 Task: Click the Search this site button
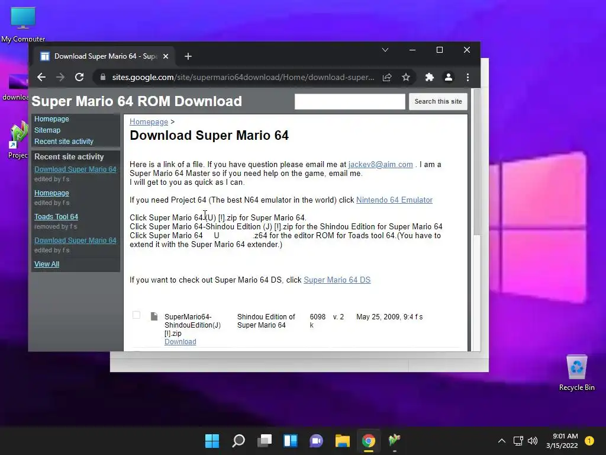pyautogui.click(x=438, y=101)
